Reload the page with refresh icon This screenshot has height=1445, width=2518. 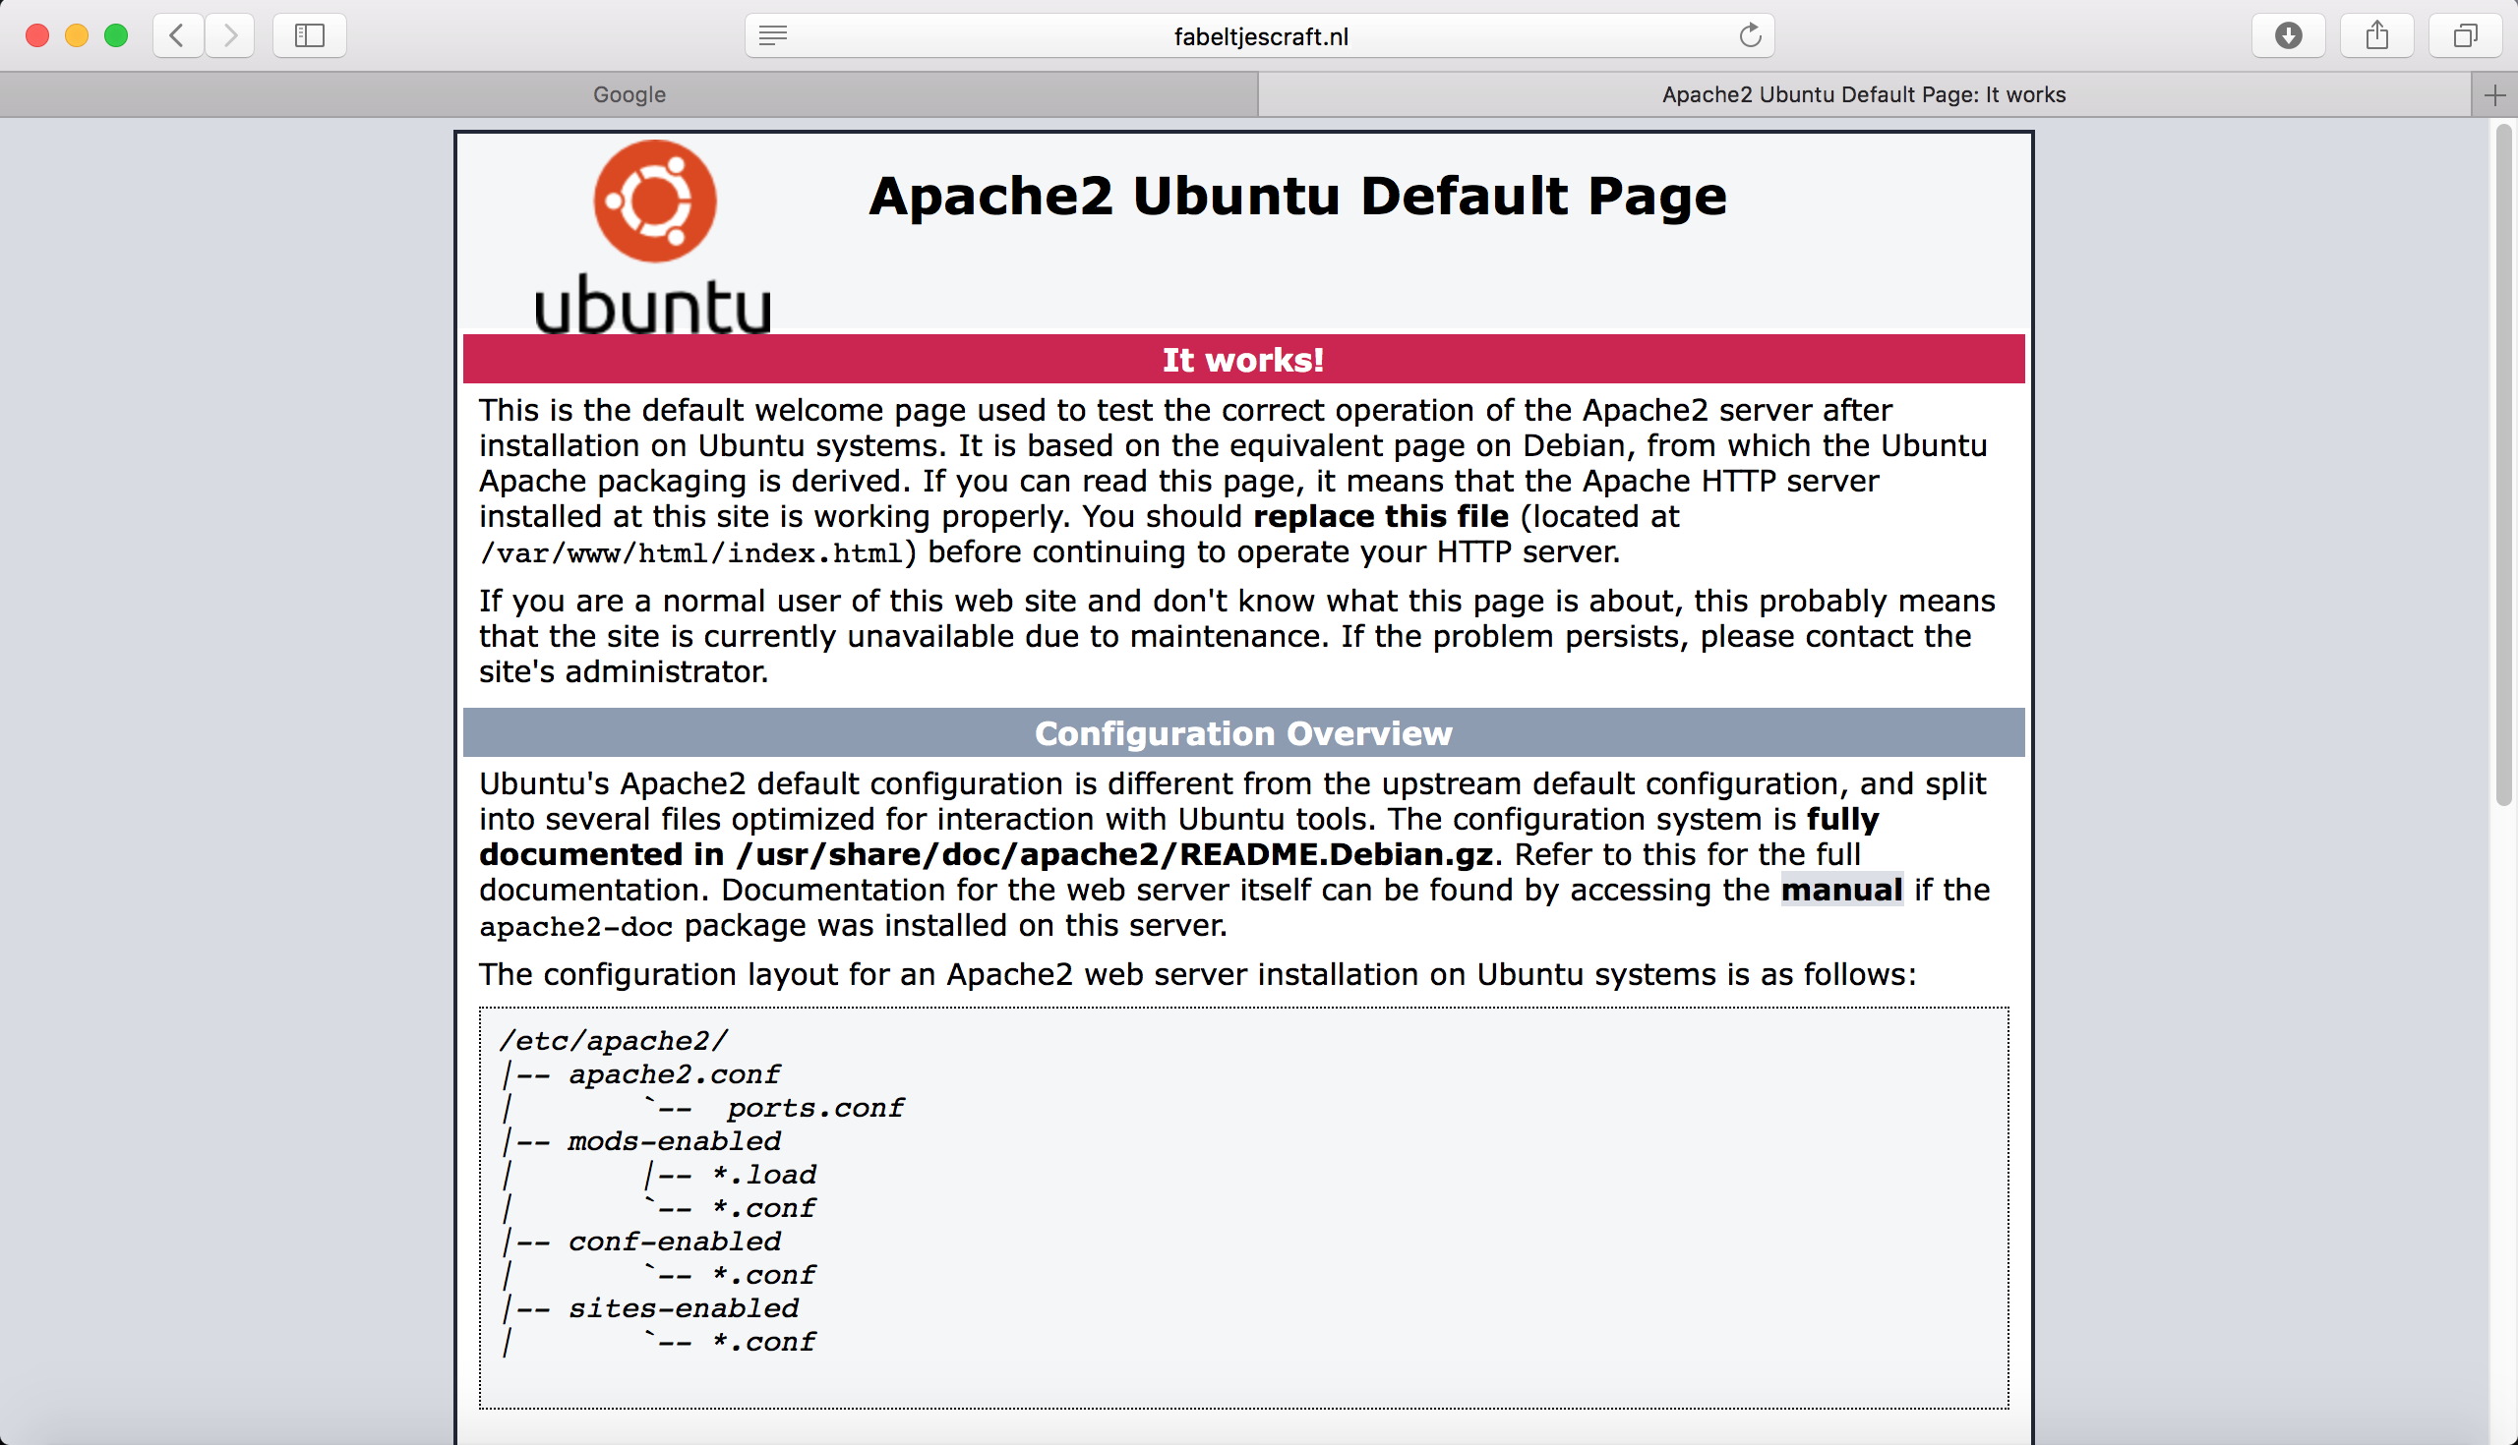[1750, 35]
